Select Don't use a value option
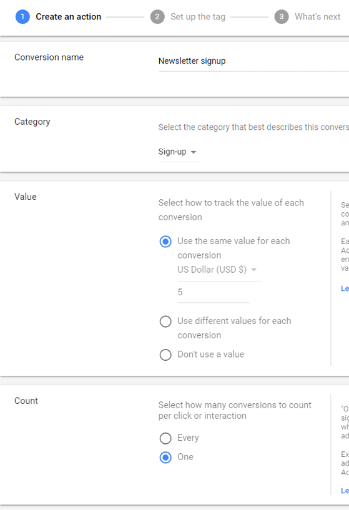This screenshot has width=349, height=510. [165, 355]
